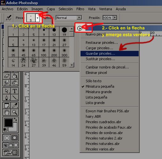Switch to Quick Mask mode
This screenshot has width=162, height=159.
coord(14,138)
